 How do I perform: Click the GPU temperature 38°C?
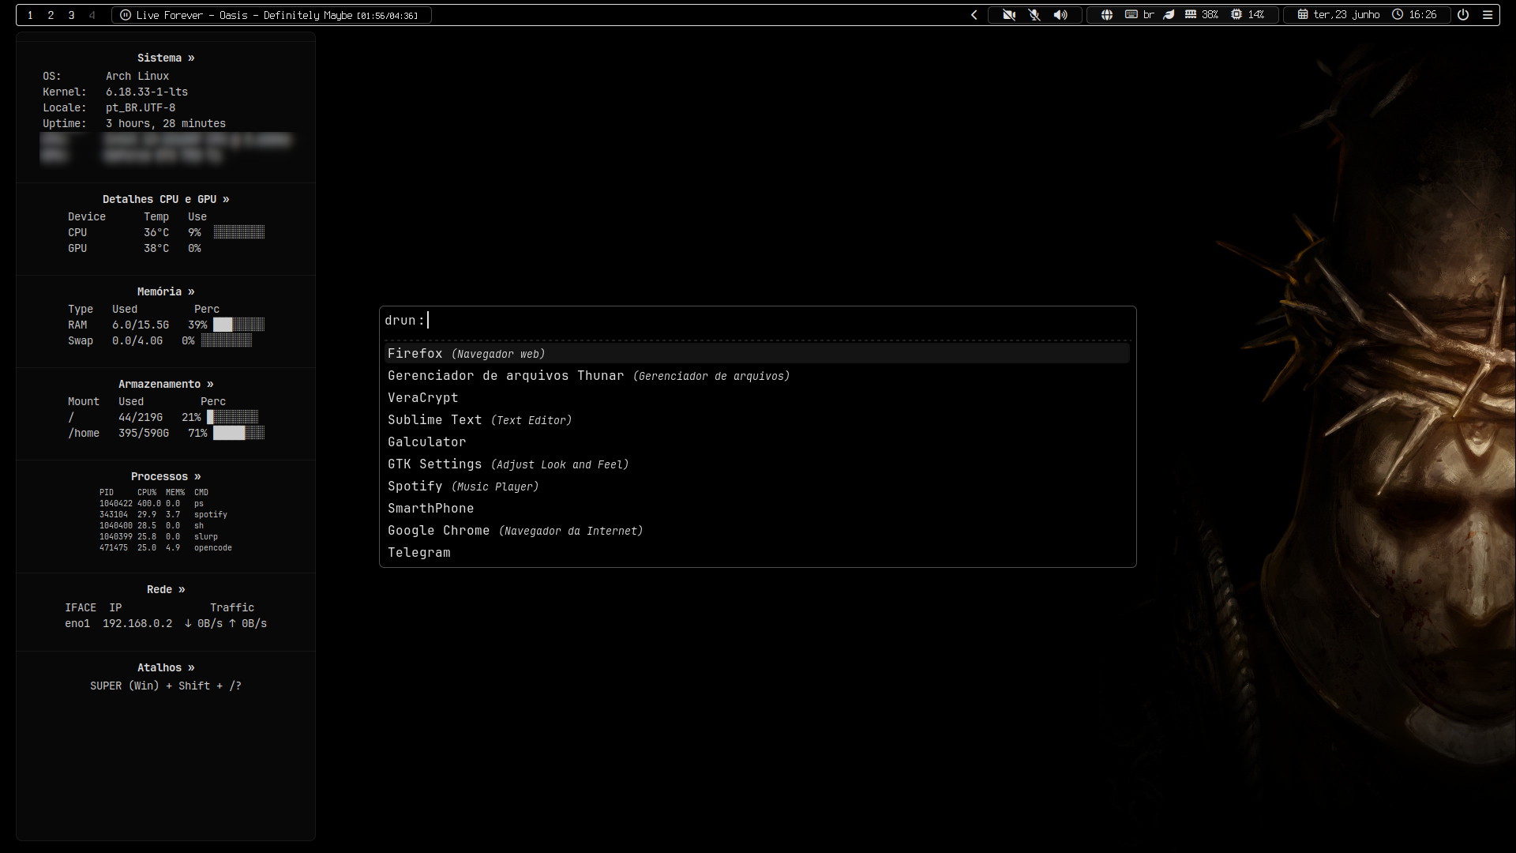tap(156, 248)
